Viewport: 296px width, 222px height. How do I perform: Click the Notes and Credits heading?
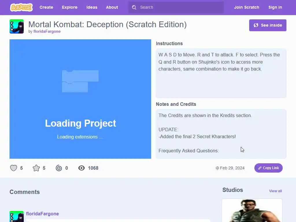(176, 104)
